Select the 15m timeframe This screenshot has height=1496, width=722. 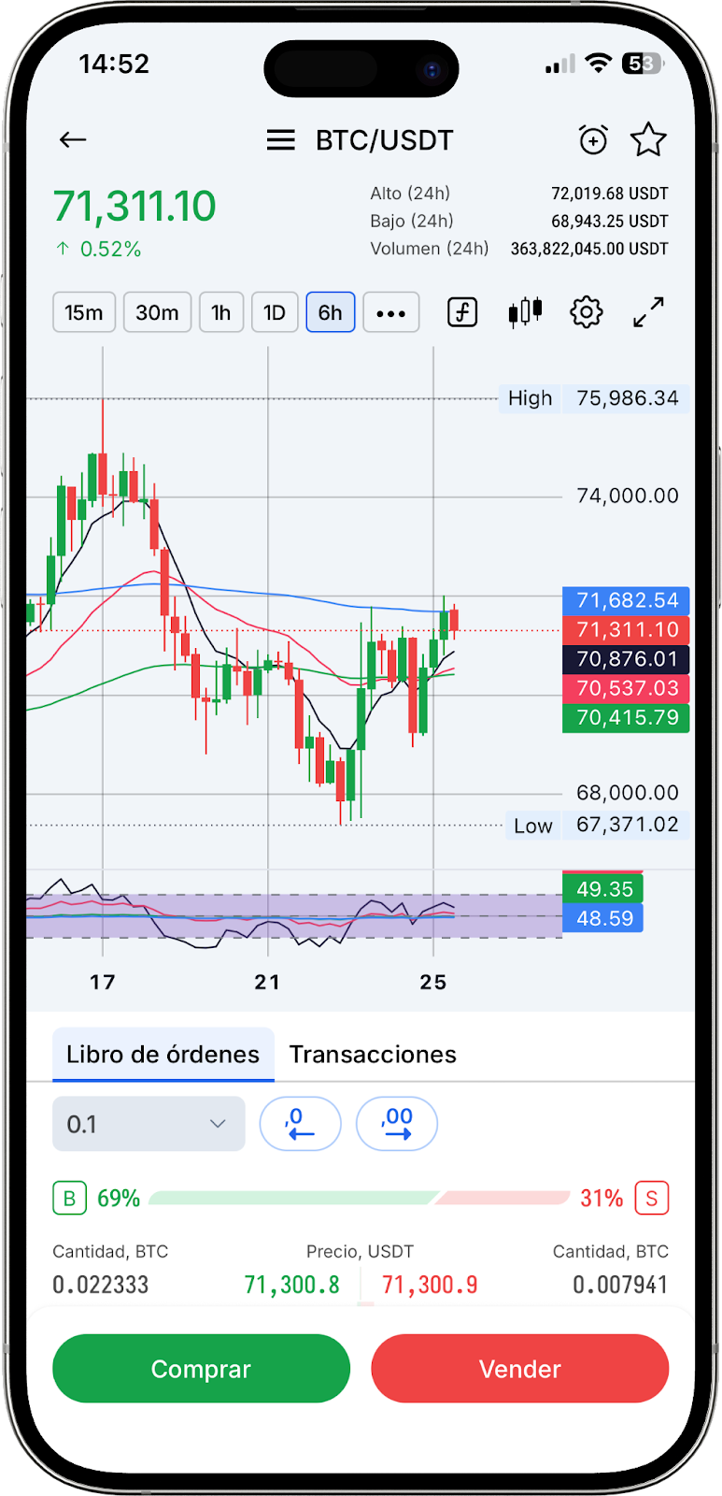(x=84, y=312)
